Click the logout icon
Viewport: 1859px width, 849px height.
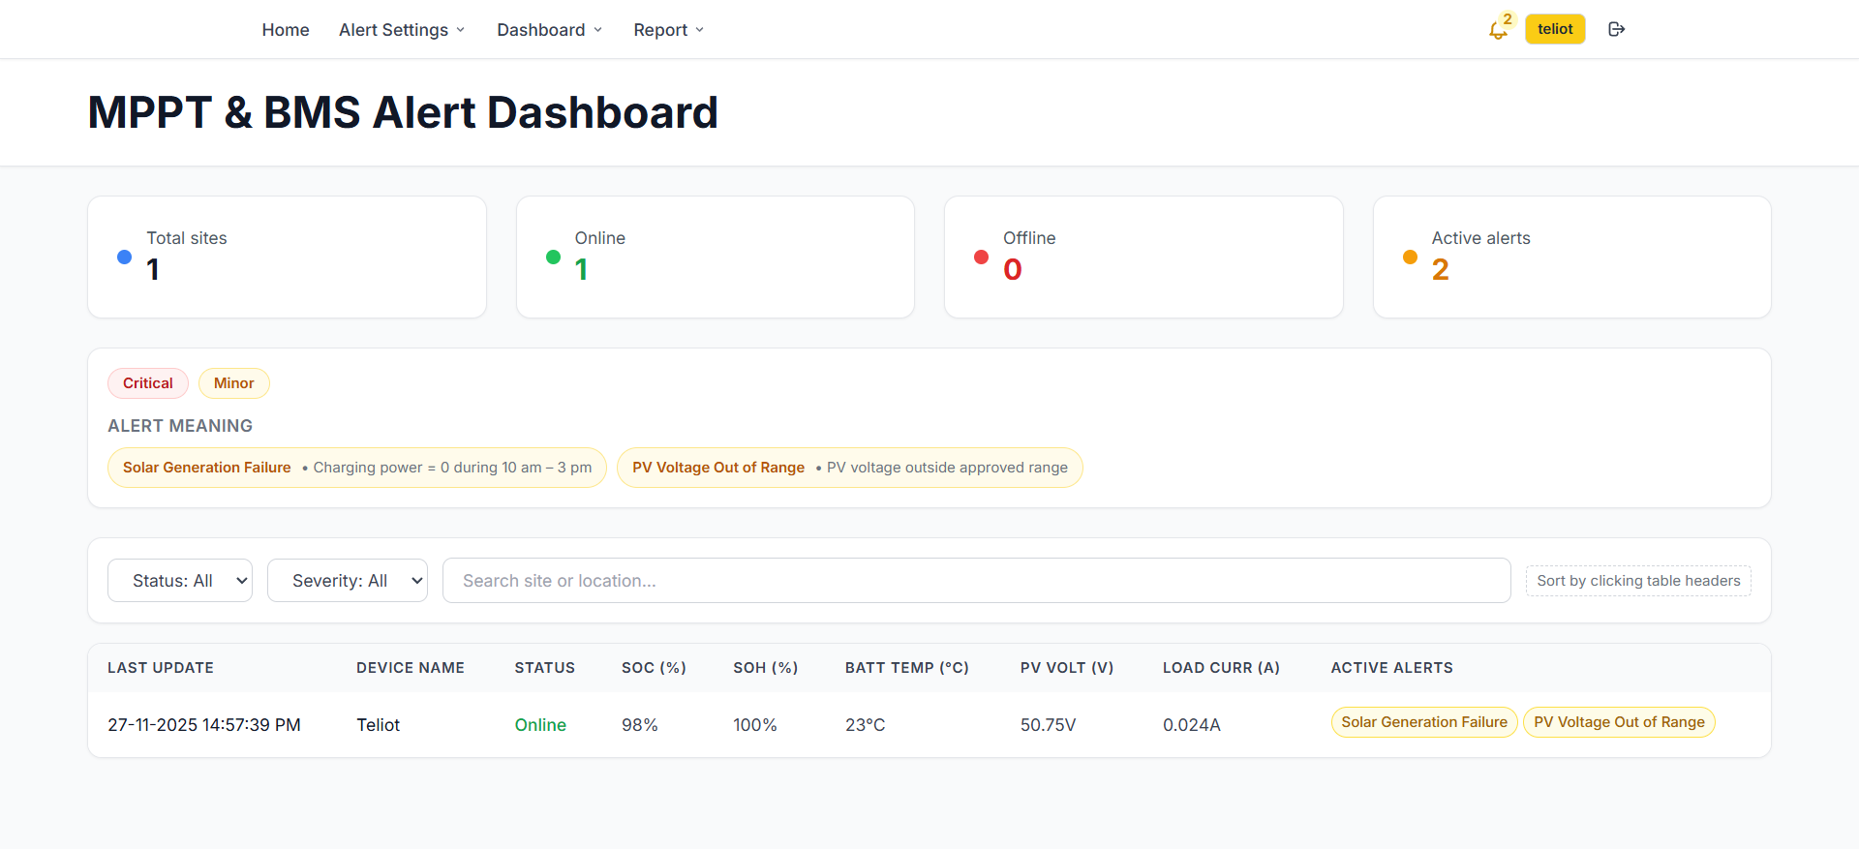[1616, 29]
